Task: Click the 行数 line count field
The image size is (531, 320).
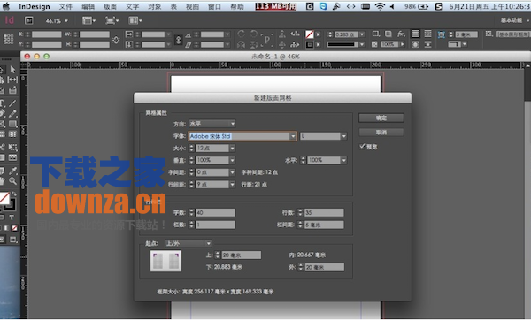Action: [324, 212]
